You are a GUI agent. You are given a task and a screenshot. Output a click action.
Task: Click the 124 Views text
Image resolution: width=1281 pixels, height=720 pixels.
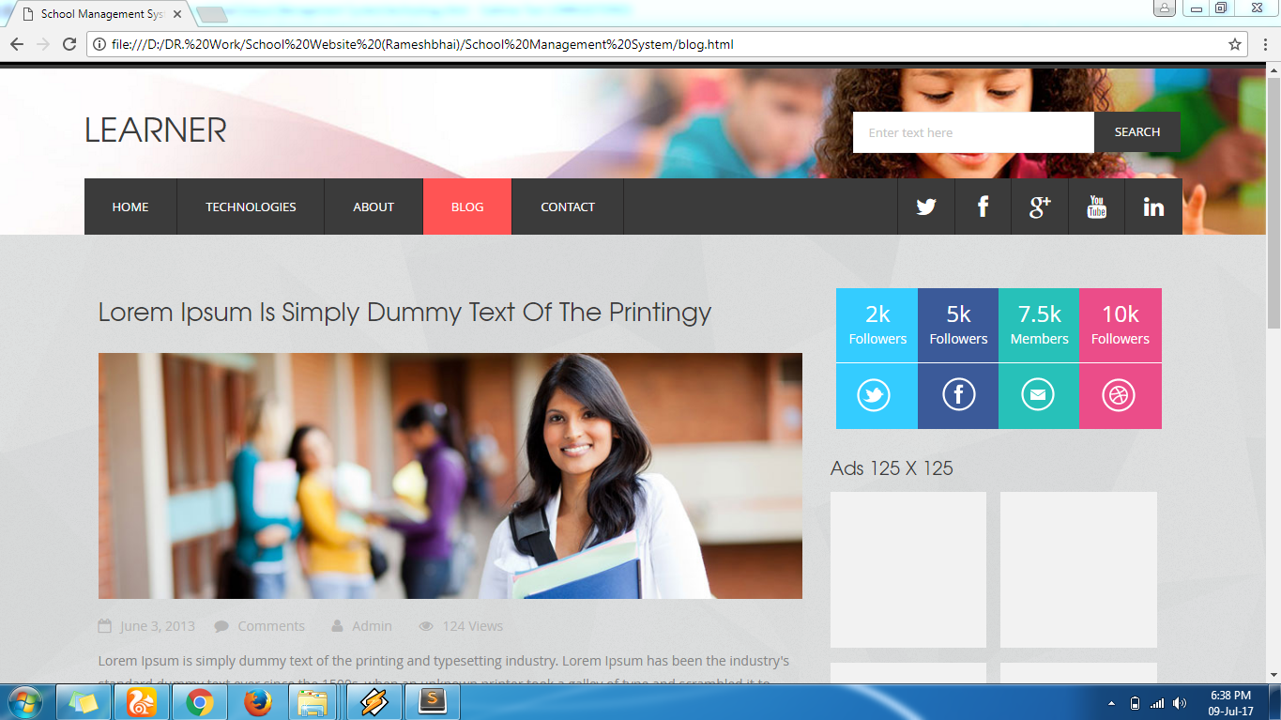pyautogui.click(x=472, y=626)
